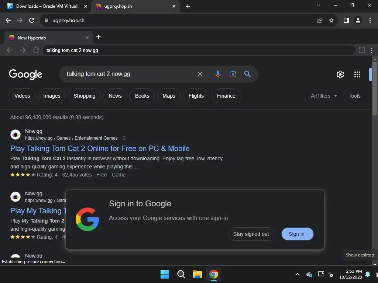
Task: Open Google quick settings gear
Action: [340, 74]
